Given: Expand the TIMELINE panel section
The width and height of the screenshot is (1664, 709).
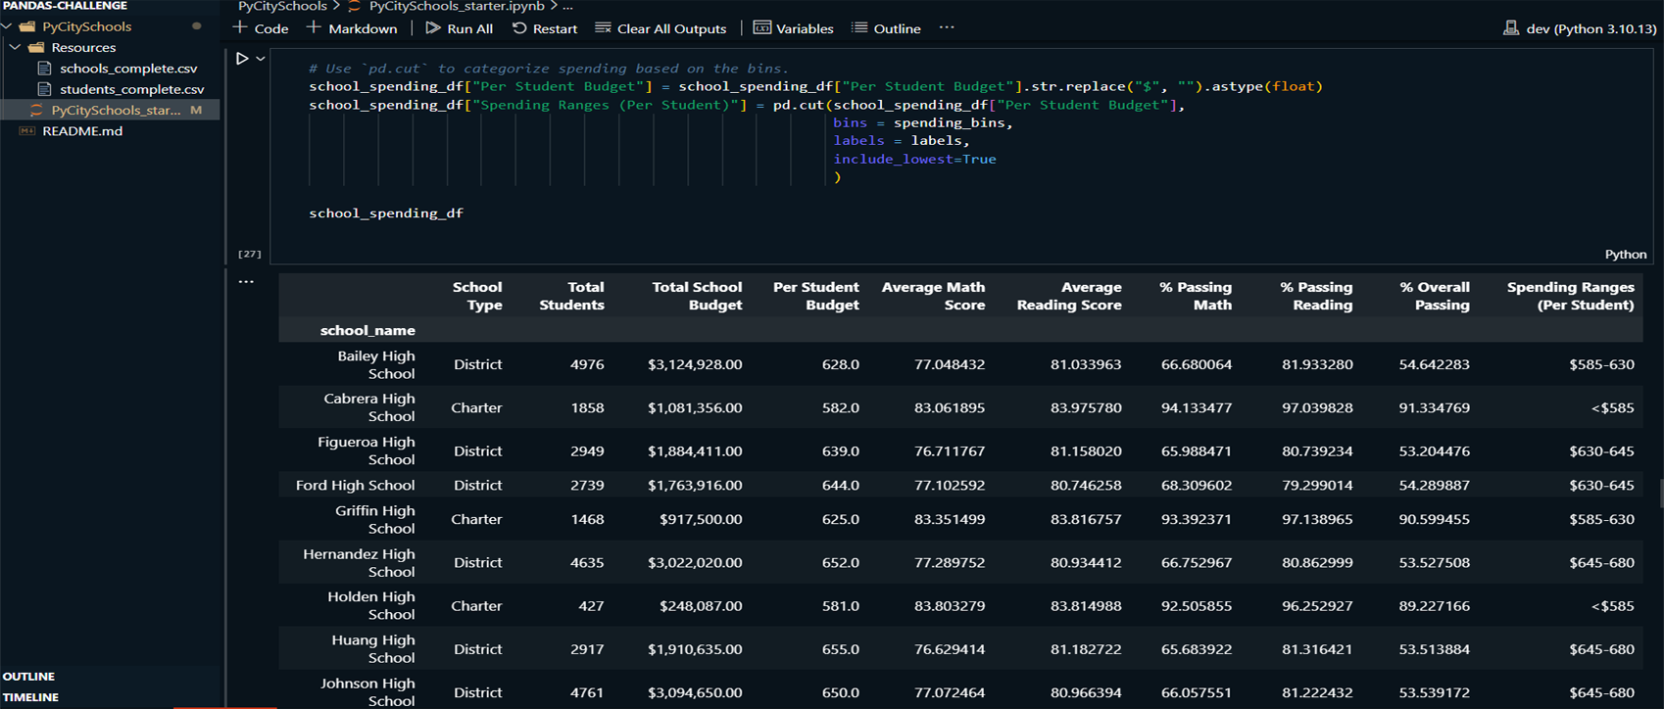Looking at the screenshot, I should (x=31, y=697).
